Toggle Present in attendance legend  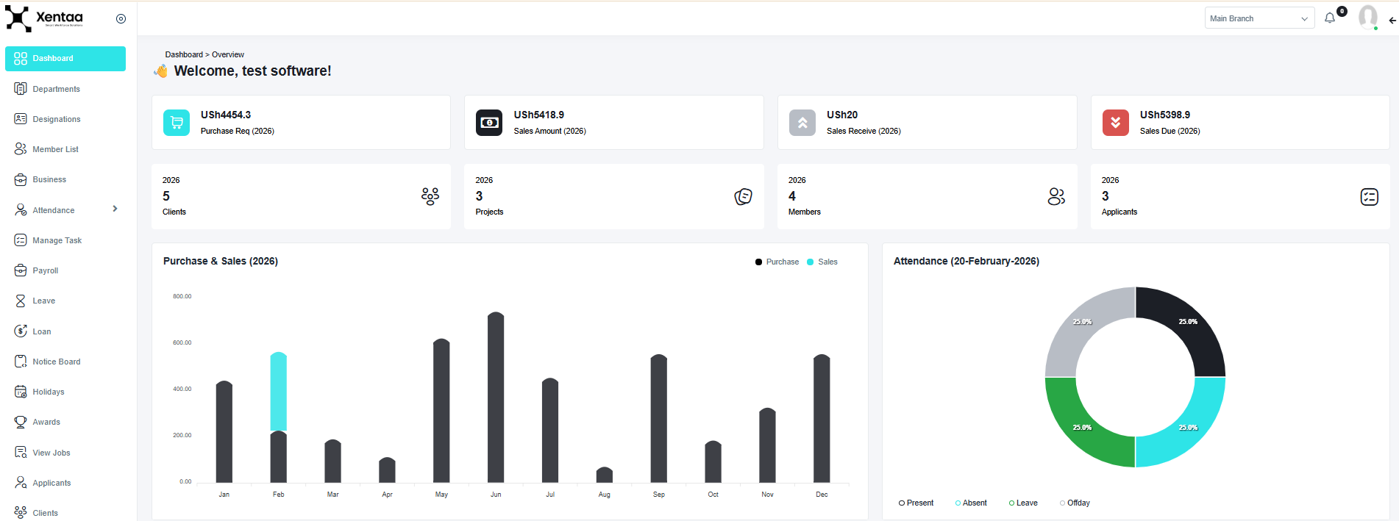pos(916,503)
